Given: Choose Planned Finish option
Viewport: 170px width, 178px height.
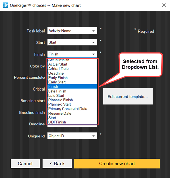Looking at the screenshot, I should (72, 100).
